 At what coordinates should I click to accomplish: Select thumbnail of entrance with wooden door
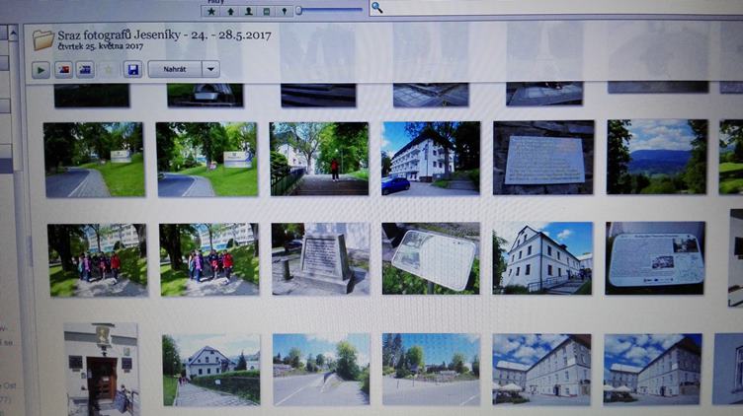[x=102, y=370]
